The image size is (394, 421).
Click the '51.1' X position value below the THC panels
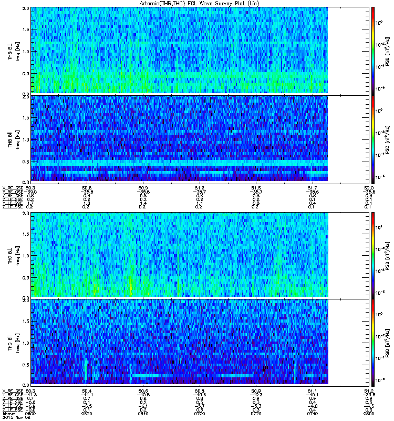point(313,391)
